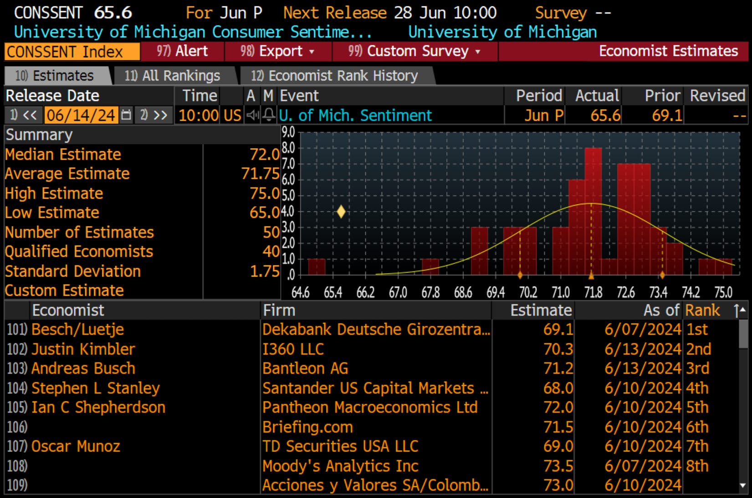Sort by Rank column arrow
Viewport: 752px width, 498px height.
tap(737, 310)
